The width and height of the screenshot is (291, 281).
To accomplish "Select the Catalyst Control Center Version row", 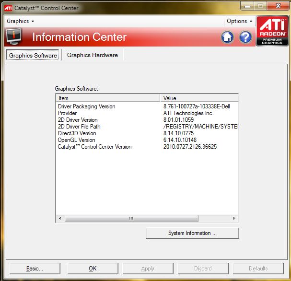I will (x=147, y=147).
